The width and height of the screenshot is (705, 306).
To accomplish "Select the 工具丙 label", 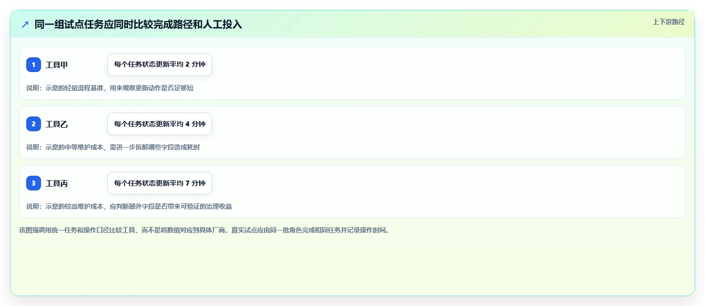I will [x=57, y=184].
